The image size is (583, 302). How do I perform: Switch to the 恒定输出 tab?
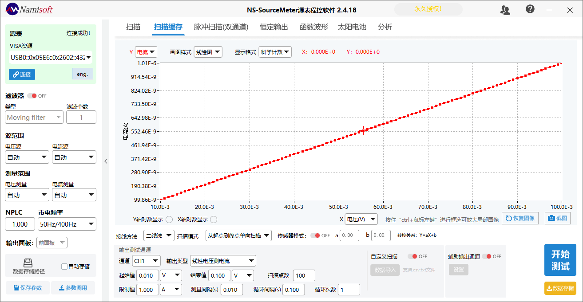274,27
